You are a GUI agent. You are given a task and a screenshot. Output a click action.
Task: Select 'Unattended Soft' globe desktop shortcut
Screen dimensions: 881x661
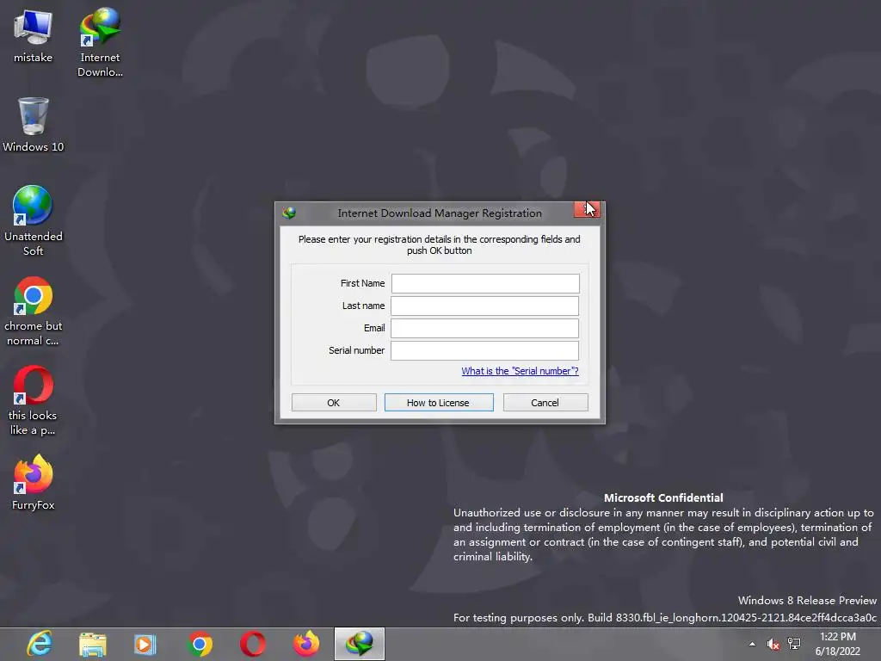pyautogui.click(x=34, y=220)
